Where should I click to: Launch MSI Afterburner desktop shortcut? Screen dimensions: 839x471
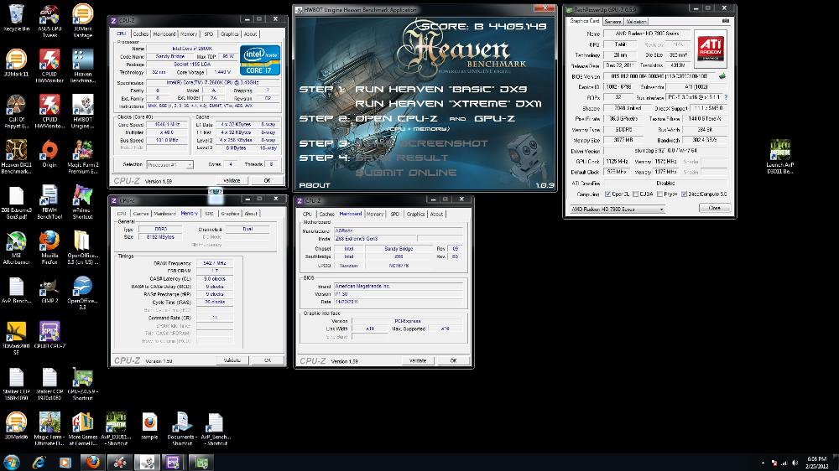click(x=16, y=247)
